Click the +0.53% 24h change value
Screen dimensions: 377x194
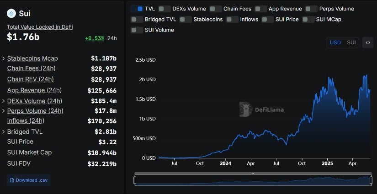point(95,38)
